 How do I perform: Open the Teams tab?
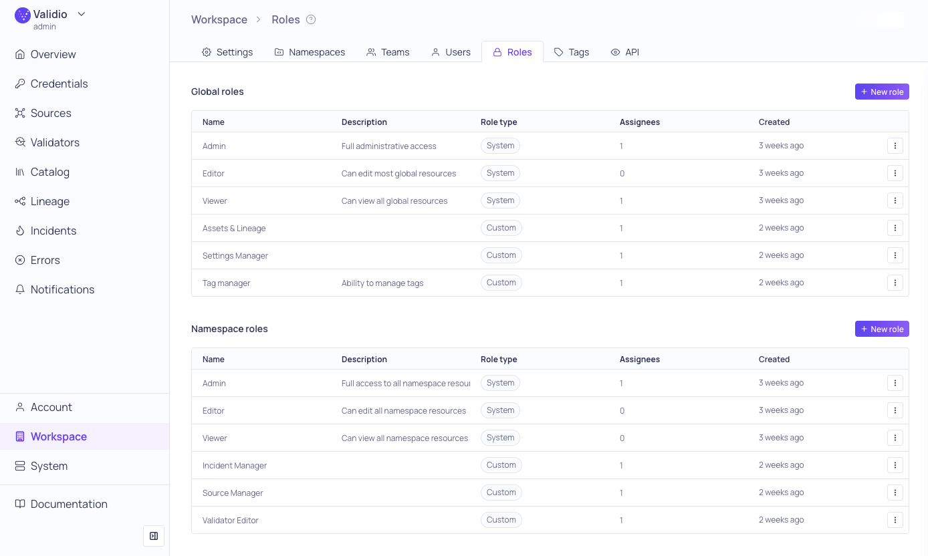tap(388, 52)
